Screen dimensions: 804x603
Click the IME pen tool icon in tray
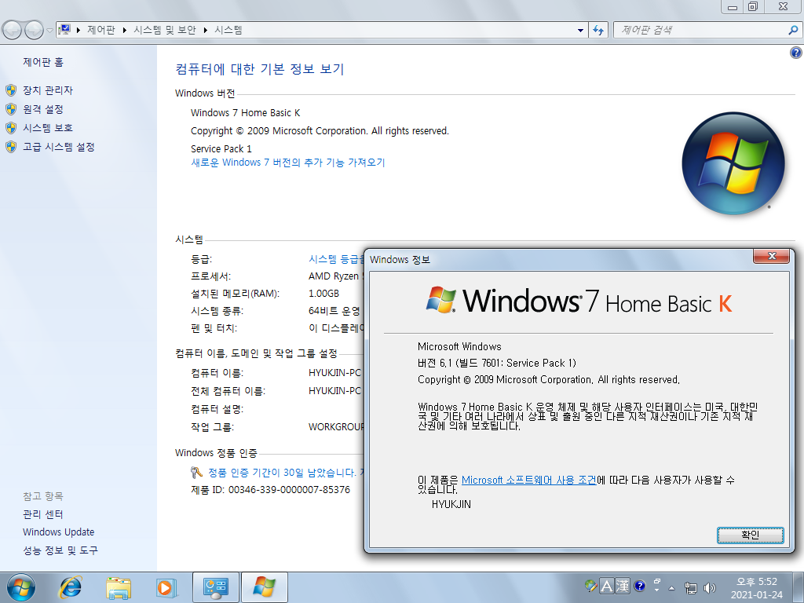pos(590,586)
